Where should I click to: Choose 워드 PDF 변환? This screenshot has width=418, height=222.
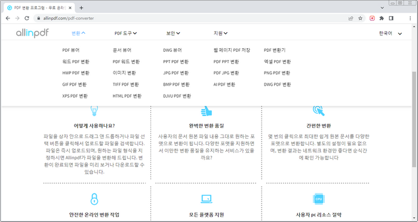76,62
